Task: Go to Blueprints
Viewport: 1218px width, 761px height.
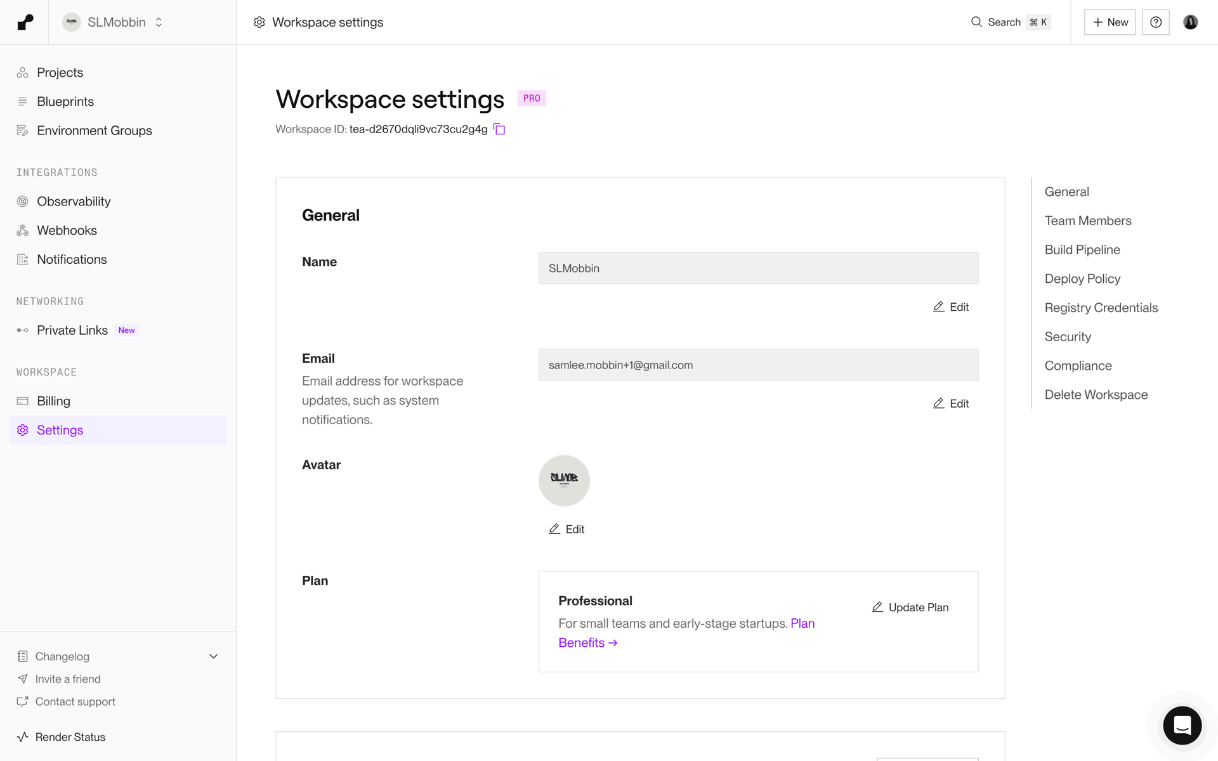Action: (x=118, y=101)
